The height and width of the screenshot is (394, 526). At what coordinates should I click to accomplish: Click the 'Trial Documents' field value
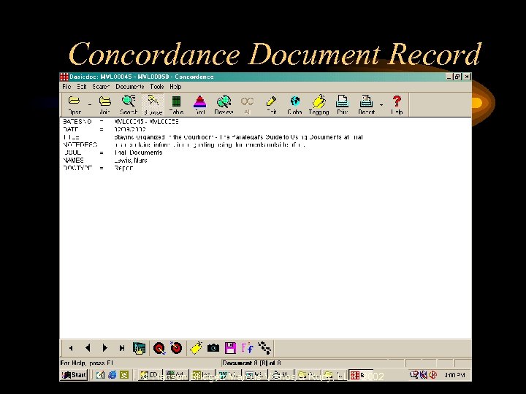(138, 152)
